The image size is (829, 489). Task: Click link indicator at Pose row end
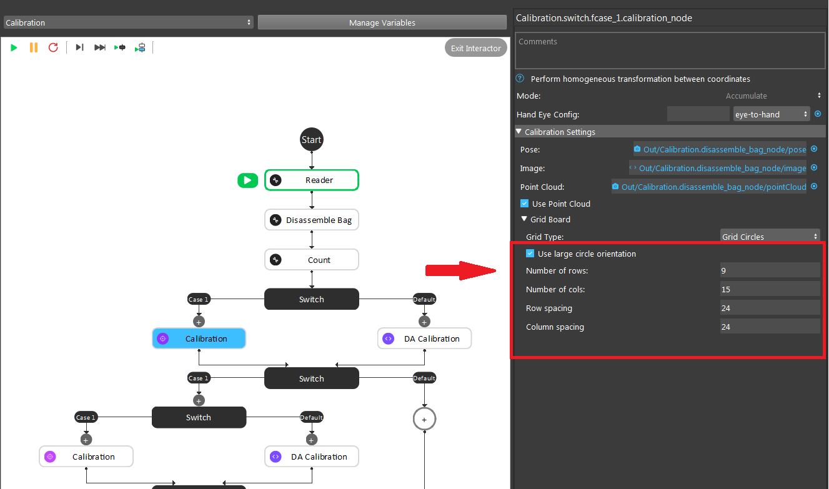814,149
